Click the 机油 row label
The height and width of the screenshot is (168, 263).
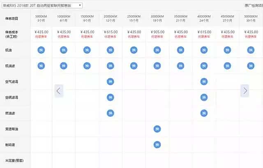pos(8,50)
